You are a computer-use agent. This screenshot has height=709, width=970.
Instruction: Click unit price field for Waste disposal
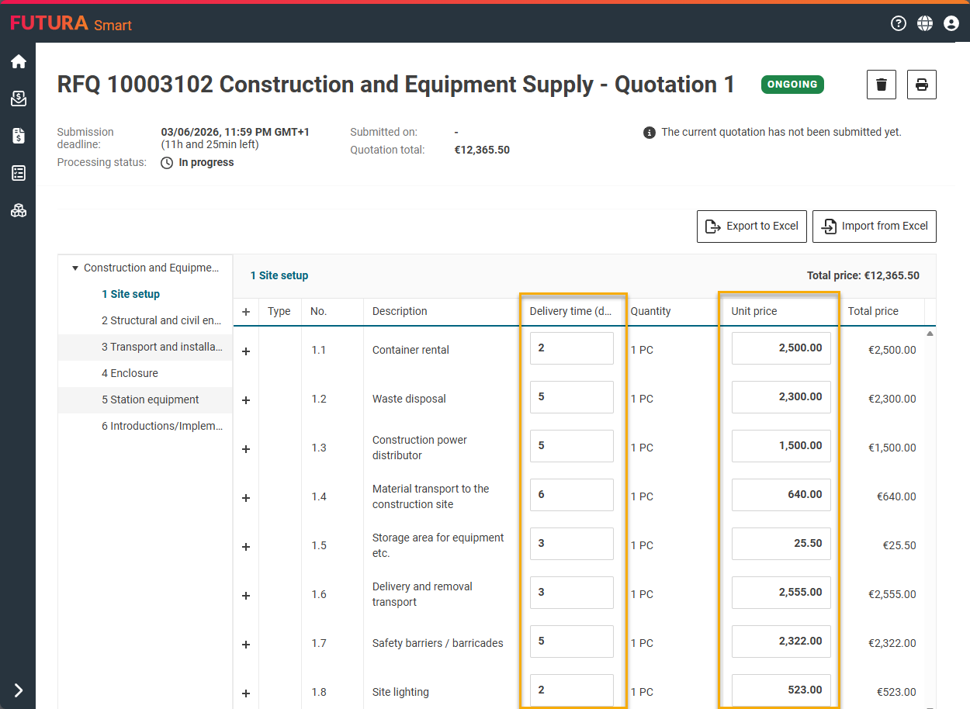(781, 397)
